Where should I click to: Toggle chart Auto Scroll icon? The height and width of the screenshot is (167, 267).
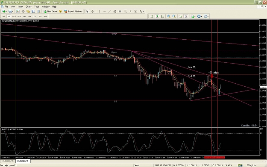(x=181, y=16)
